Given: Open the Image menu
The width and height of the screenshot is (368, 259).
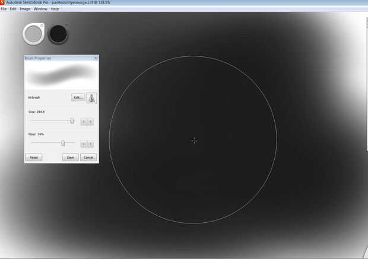Looking at the screenshot, I should (25, 9).
